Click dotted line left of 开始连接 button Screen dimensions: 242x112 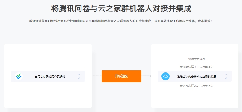point(96,76)
